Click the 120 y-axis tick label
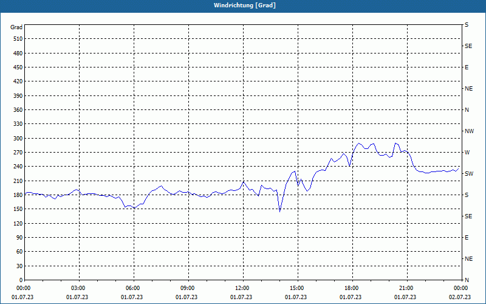The image size is (486, 304). [x=18, y=223]
